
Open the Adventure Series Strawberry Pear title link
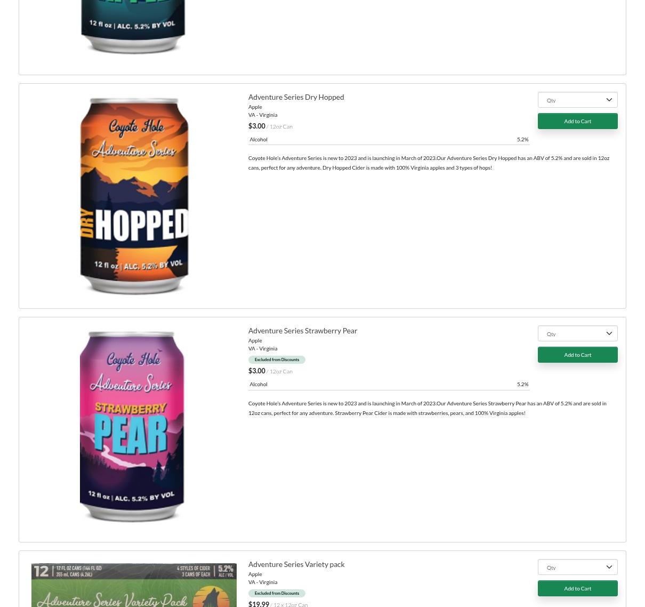pos(302,331)
